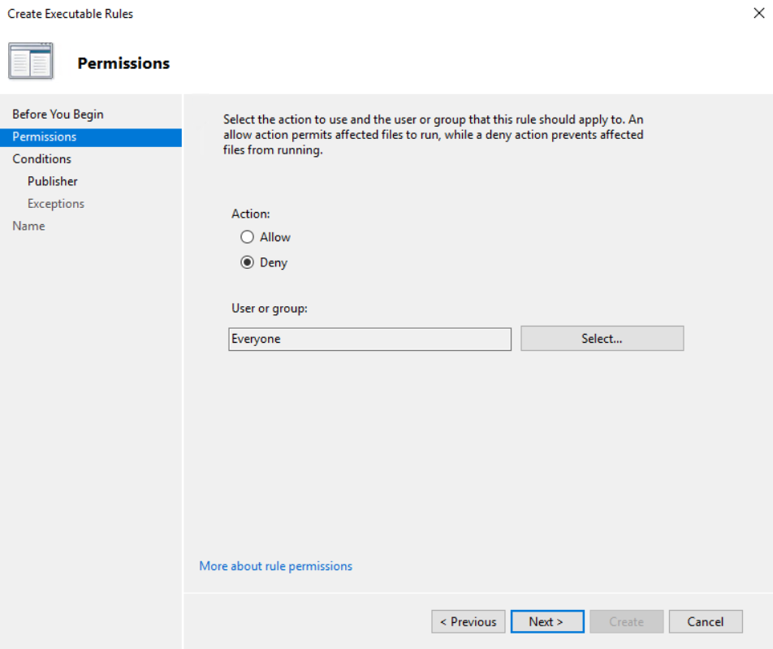Cancel the rule creation wizard
Screen dimensions: 773x649
point(705,621)
